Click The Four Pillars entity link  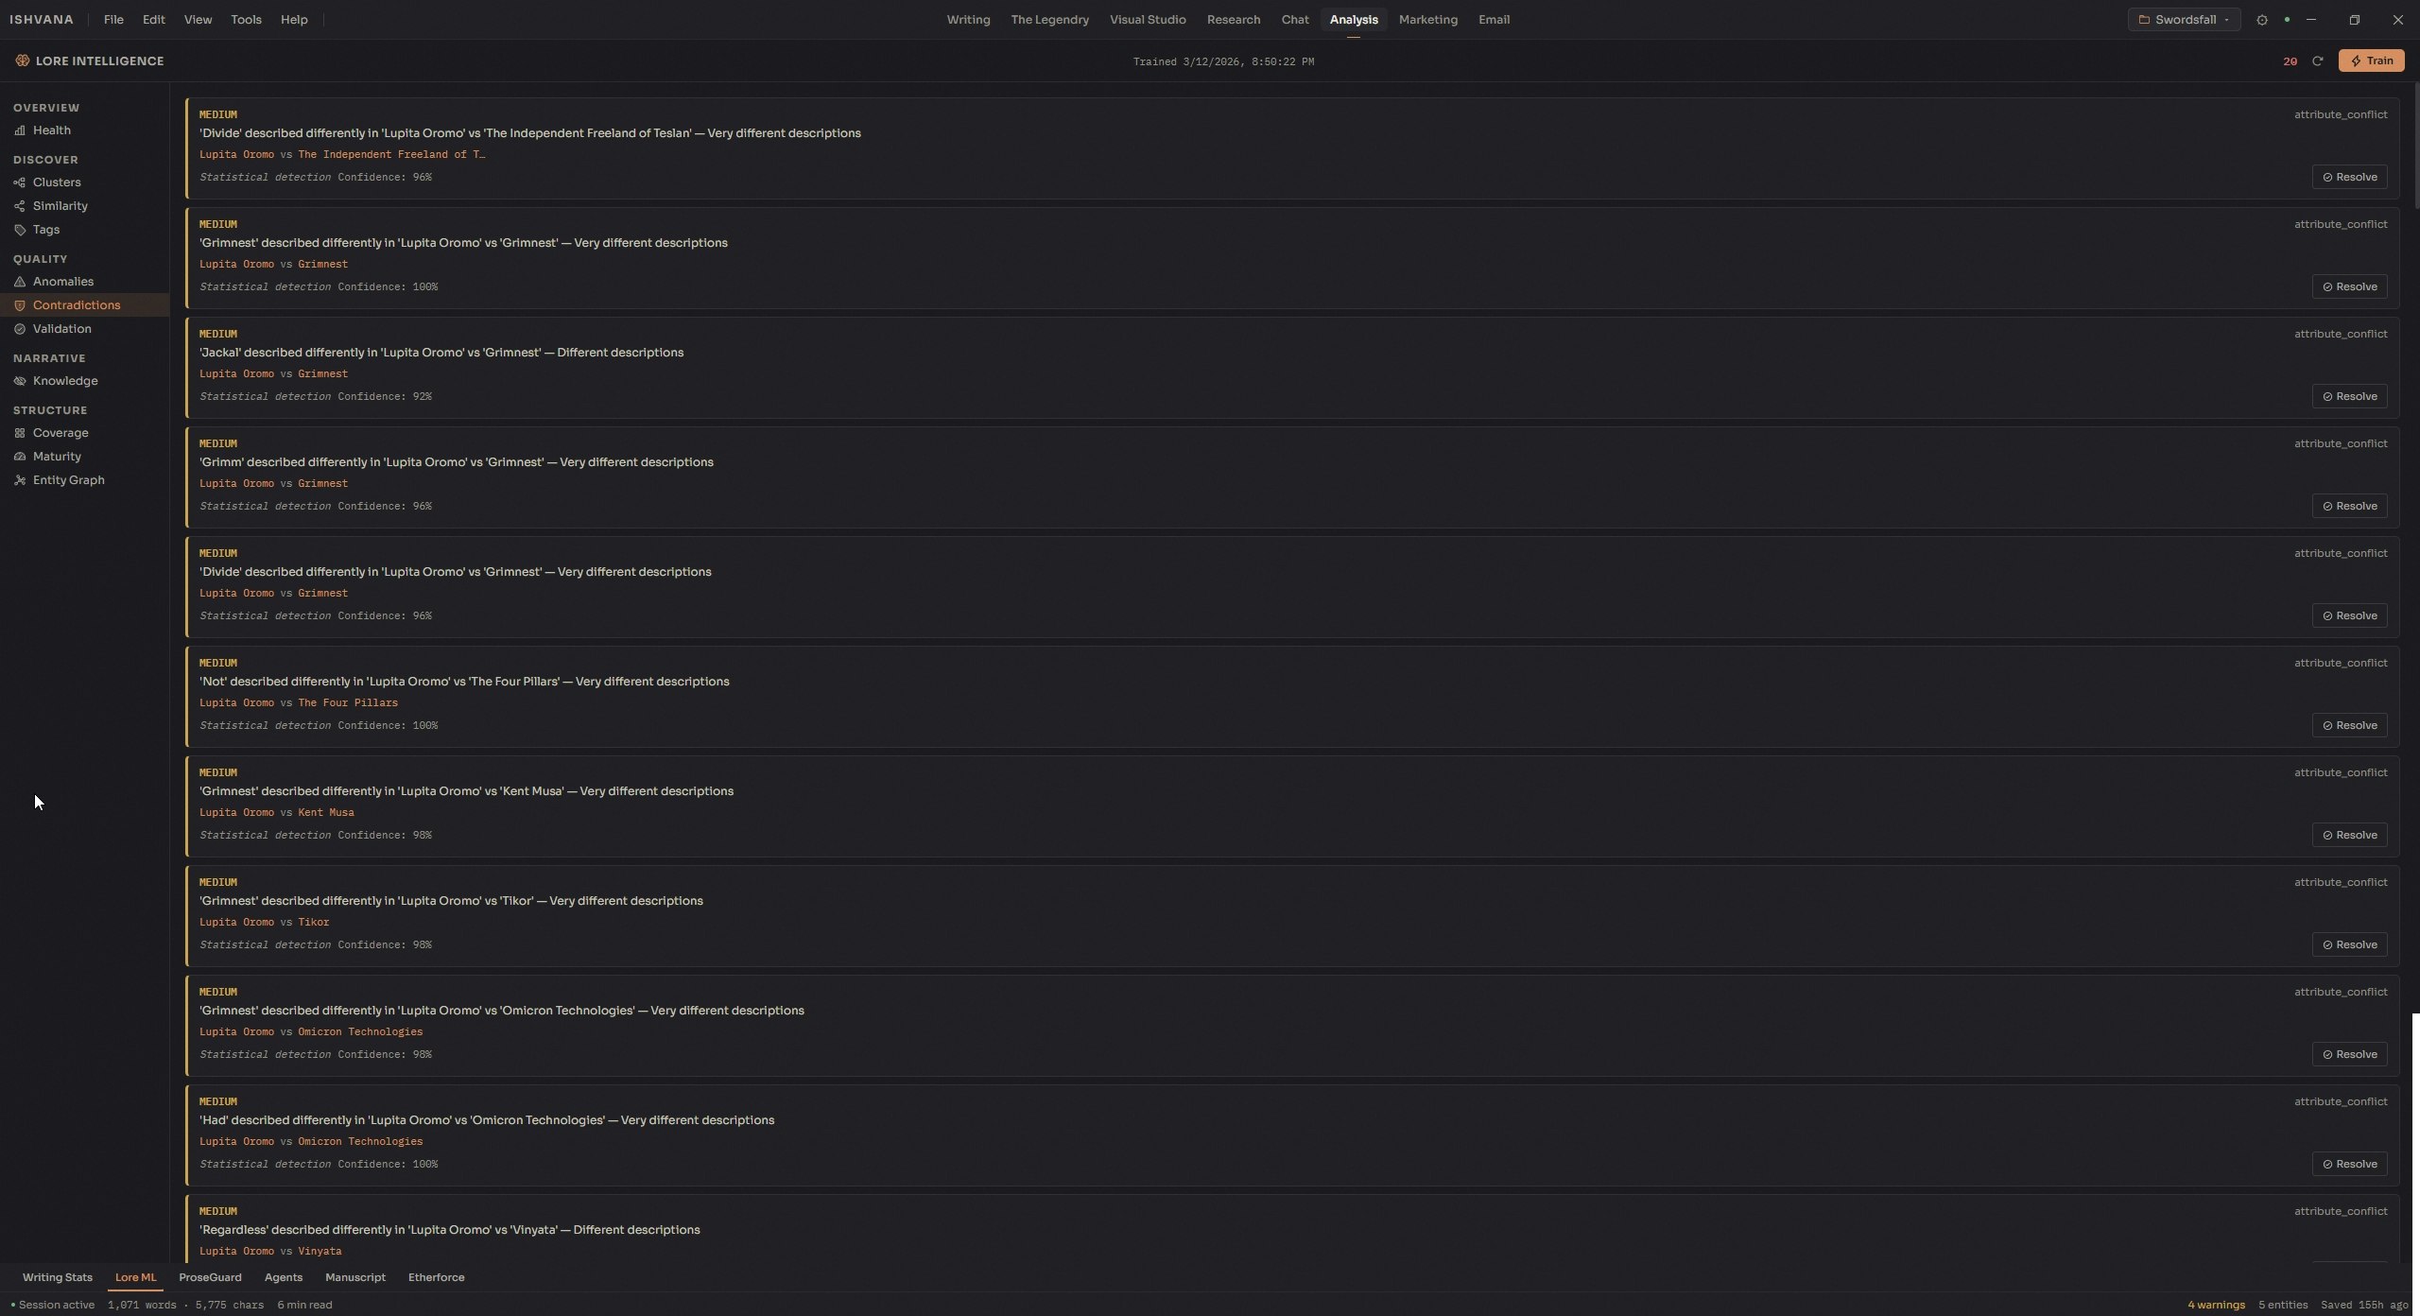348,702
